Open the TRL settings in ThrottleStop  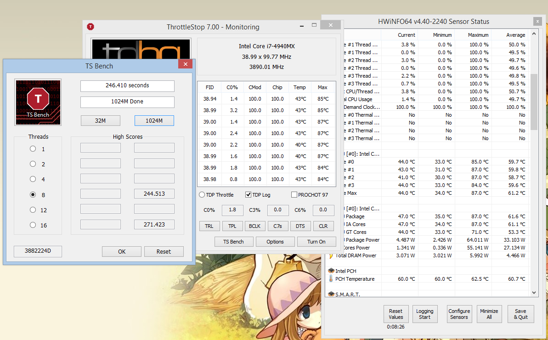tap(209, 226)
